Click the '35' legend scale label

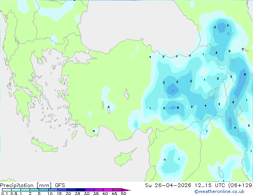tap(96, 193)
